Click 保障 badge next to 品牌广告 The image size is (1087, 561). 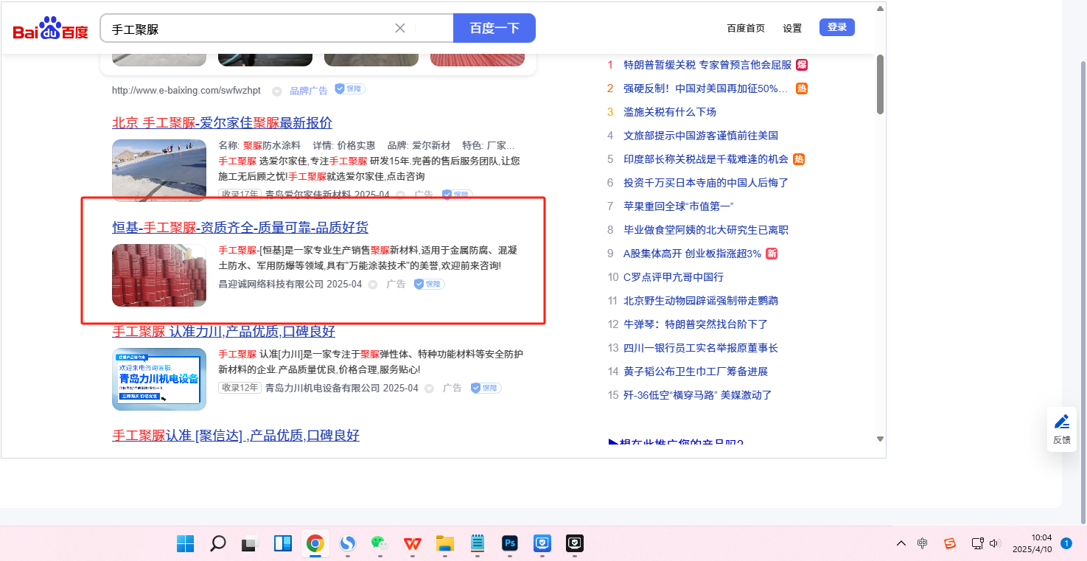pyautogui.click(x=349, y=89)
